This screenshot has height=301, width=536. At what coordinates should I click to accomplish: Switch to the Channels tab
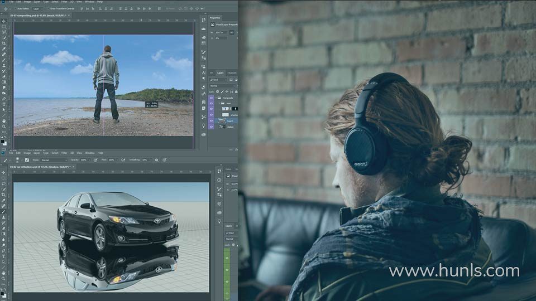tap(232, 72)
